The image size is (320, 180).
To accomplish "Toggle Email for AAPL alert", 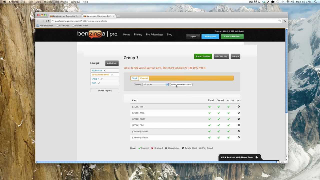I will click(209, 113).
